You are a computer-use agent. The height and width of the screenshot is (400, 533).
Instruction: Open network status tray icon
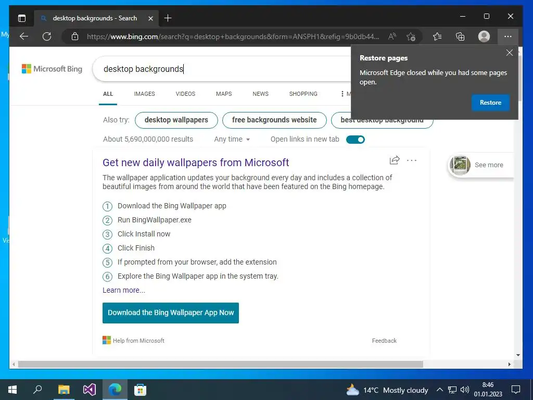pyautogui.click(x=452, y=390)
